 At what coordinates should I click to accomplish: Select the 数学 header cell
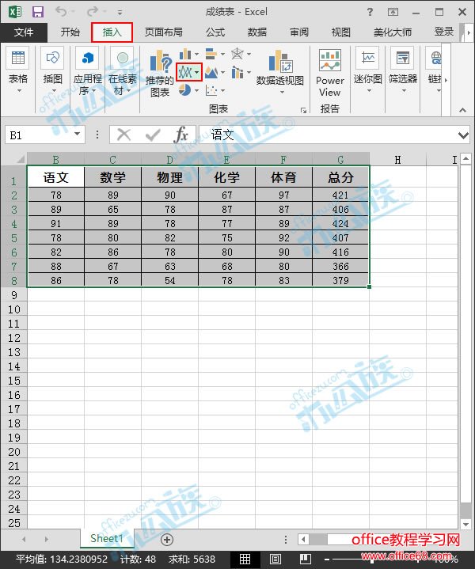pyautogui.click(x=112, y=177)
